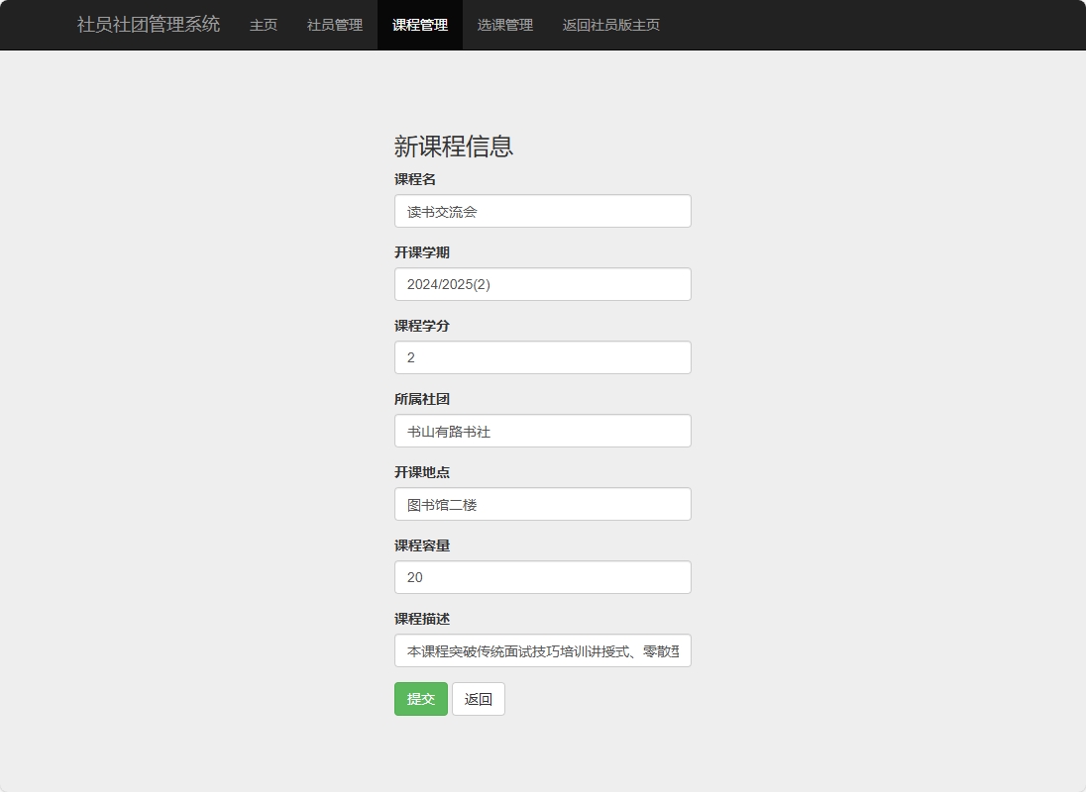Click the 开课学期 form label
The image size is (1086, 792).
(x=423, y=252)
